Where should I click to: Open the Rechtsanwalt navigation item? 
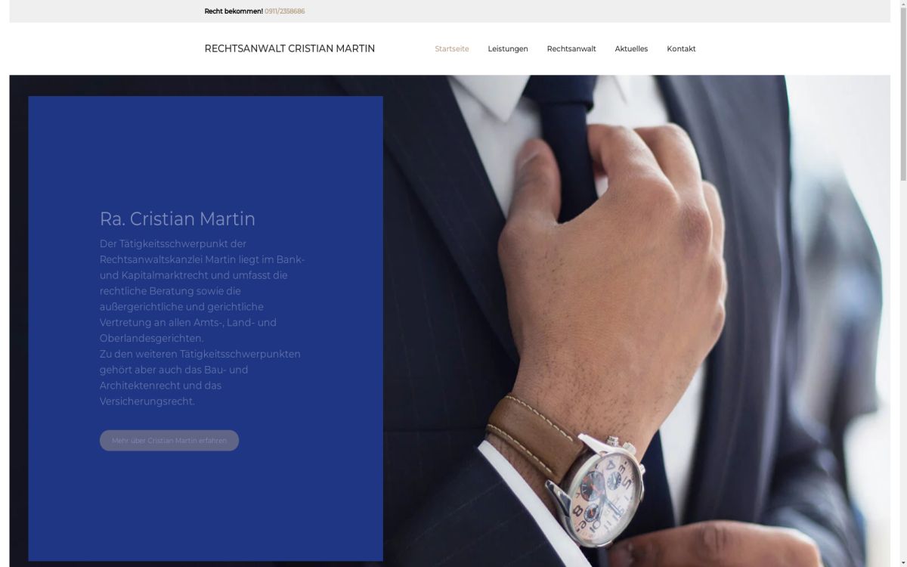pyautogui.click(x=571, y=49)
